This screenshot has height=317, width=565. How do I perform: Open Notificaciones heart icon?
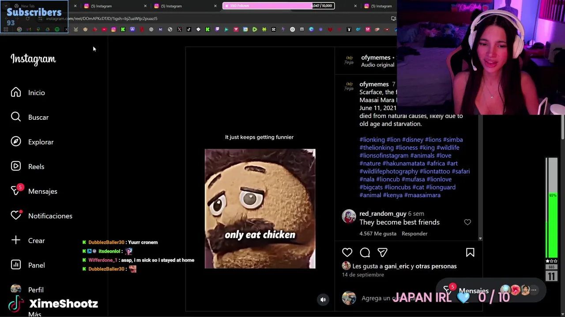point(16,215)
